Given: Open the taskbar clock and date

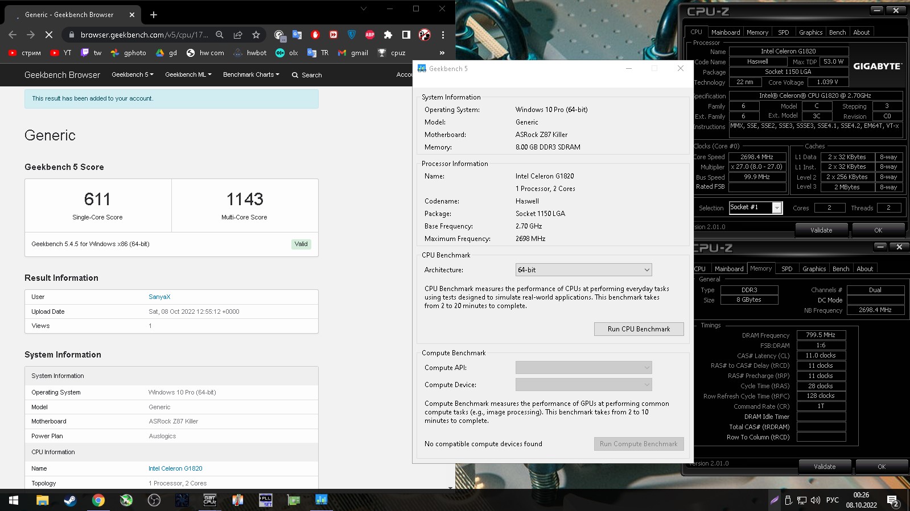Looking at the screenshot, I should point(861,500).
